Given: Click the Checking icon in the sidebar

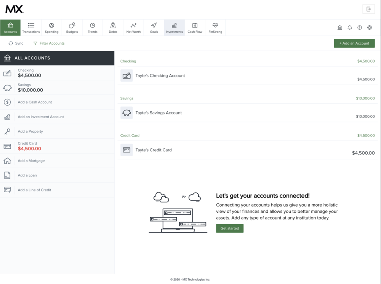Looking at the screenshot, I should (x=7, y=73).
